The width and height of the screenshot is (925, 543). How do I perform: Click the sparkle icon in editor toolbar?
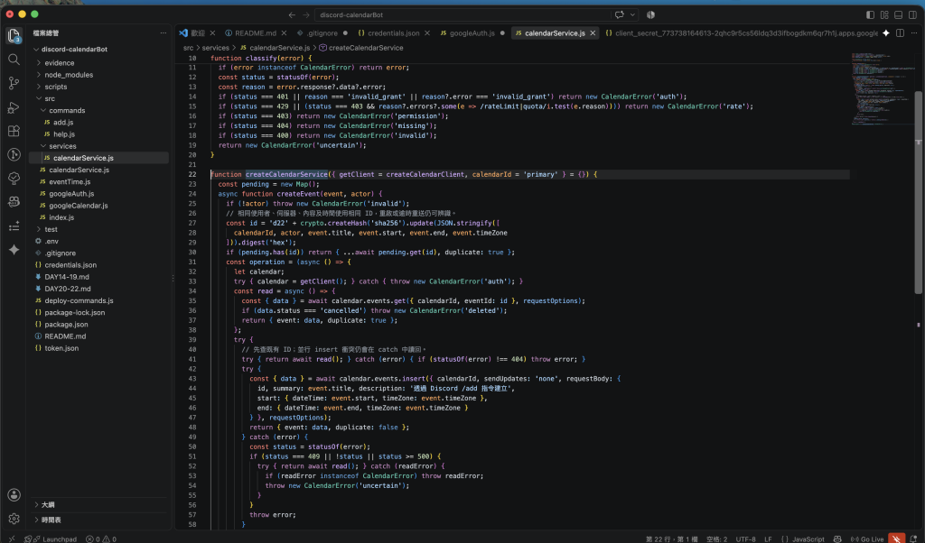[885, 33]
